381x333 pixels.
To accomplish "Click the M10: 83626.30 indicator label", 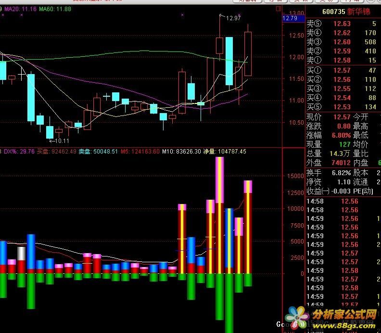I will 181,152.
